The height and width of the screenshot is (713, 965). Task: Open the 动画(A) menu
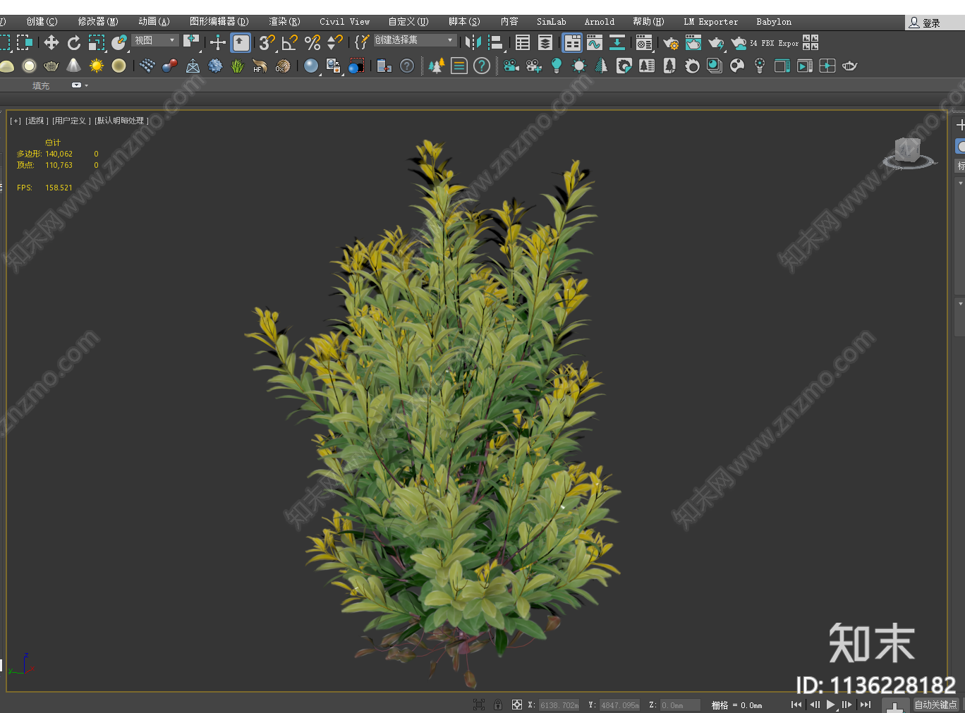pyautogui.click(x=154, y=22)
